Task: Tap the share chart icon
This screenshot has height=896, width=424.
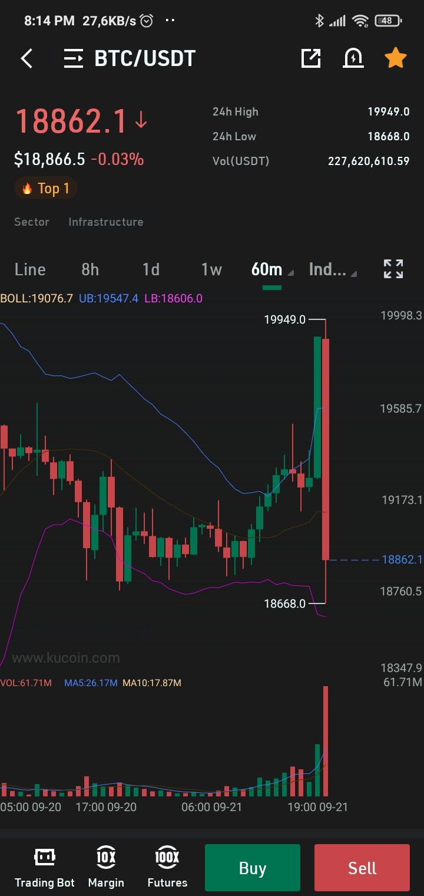Action: pos(311,58)
